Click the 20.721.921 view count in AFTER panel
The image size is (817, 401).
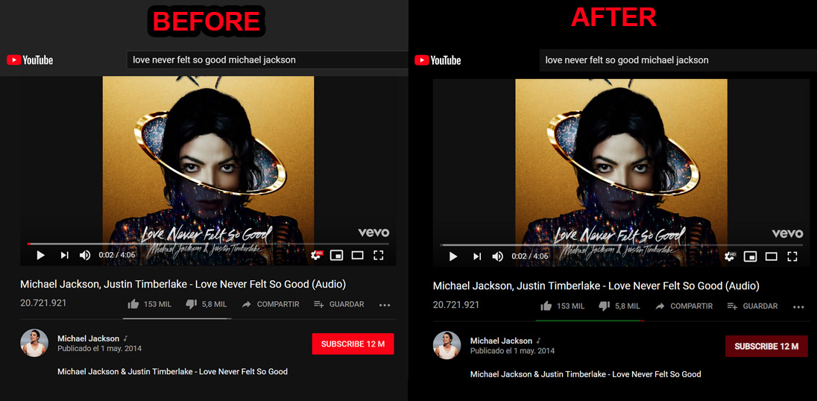(456, 305)
